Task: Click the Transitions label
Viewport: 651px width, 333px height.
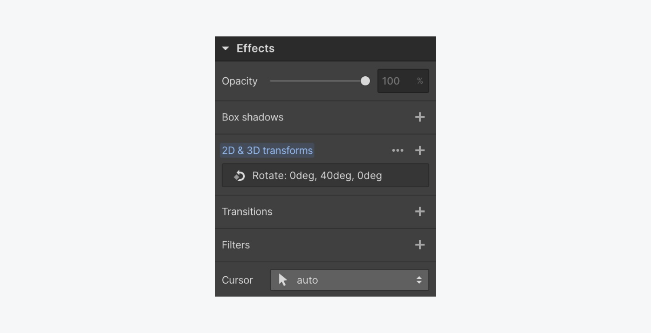Action: tap(247, 212)
